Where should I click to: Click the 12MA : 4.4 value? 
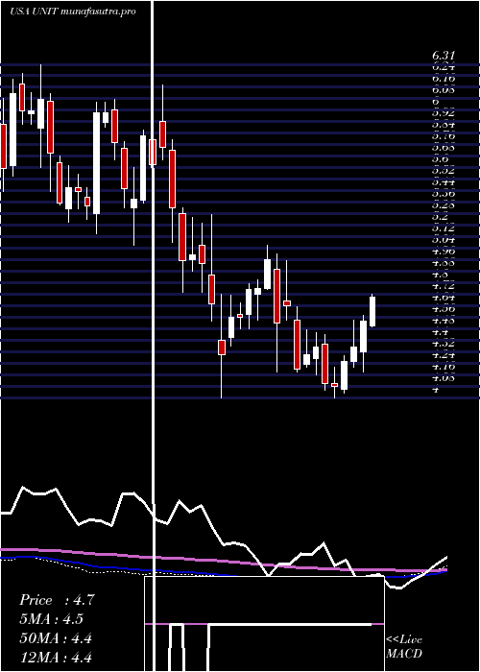coord(56,657)
